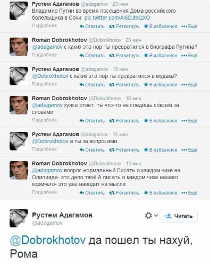Open pic.twitter.com/Al6DJtoQXO link
Viewport: 210px width, 265px height.
coord(117,18)
